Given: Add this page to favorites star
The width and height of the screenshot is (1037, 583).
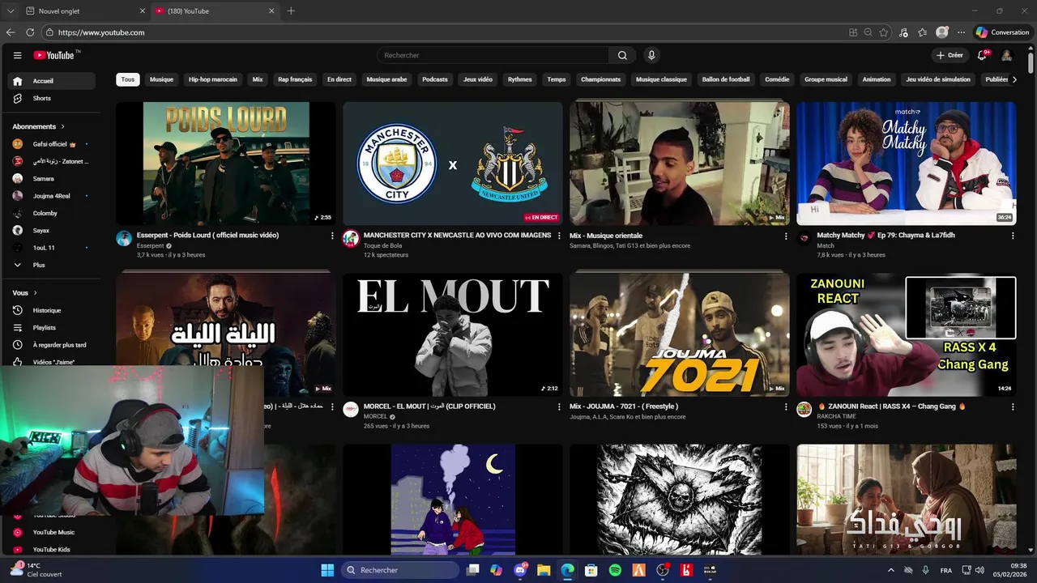Looking at the screenshot, I should [884, 32].
